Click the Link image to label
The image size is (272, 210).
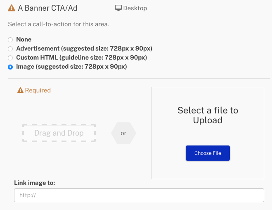tap(35, 183)
